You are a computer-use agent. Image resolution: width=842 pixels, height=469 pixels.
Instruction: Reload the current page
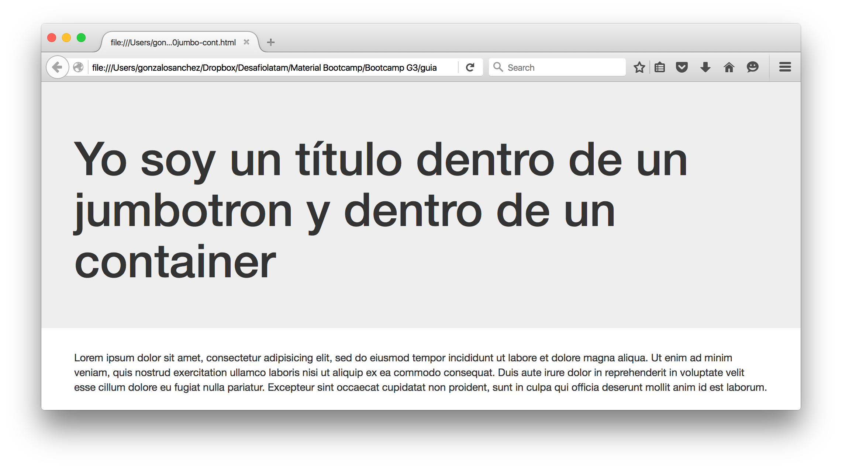click(x=470, y=67)
